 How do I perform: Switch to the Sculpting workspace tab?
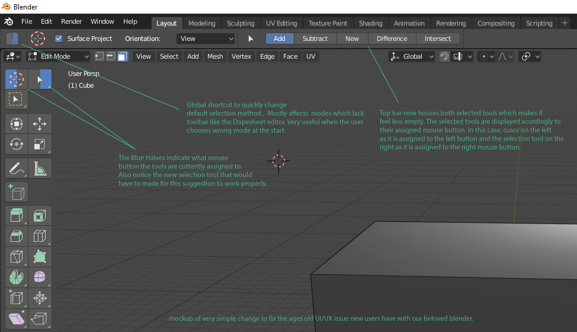click(x=241, y=23)
